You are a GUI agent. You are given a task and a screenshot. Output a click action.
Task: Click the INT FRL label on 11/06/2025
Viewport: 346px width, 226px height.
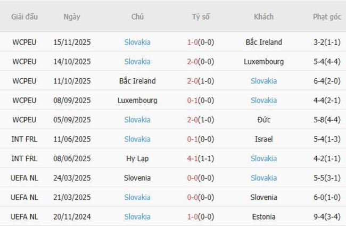tap(24, 139)
